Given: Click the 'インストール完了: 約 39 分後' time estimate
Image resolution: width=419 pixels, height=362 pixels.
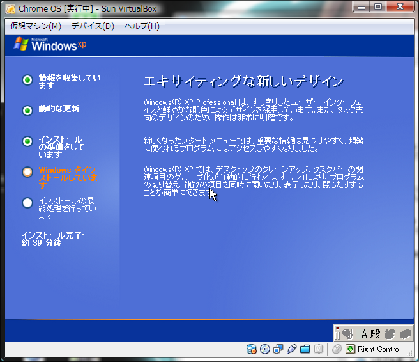Looking at the screenshot, I should pyautogui.click(x=52, y=239).
